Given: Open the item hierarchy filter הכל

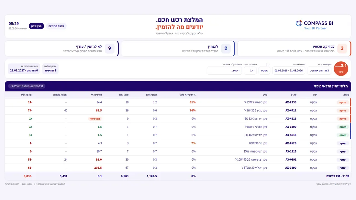Looking at the screenshot, I should pos(250,70).
